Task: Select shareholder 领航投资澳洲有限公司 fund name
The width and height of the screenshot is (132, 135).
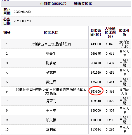Action: [51, 91]
